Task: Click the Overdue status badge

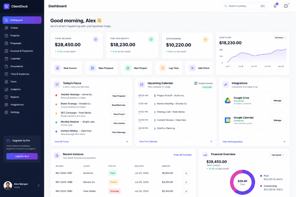Action: click(x=114, y=191)
